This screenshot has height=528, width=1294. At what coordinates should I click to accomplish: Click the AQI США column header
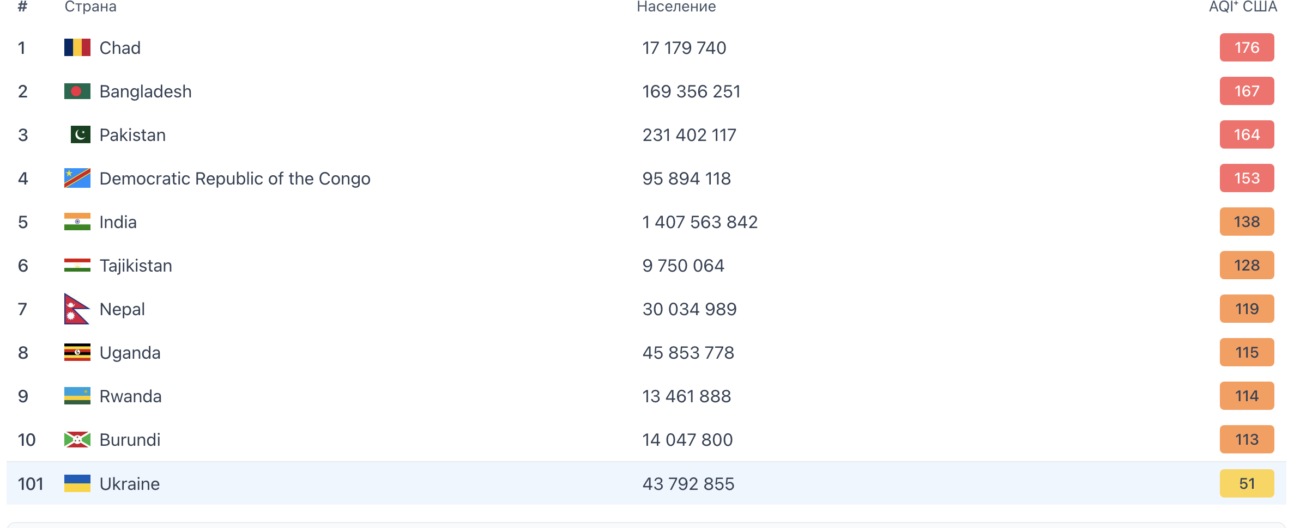point(1242,7)
